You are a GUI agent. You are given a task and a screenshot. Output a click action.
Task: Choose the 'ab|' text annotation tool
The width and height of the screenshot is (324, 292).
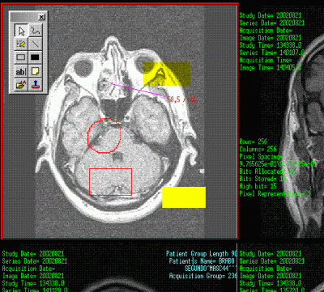pyautogui.click(x=21, y=71)
